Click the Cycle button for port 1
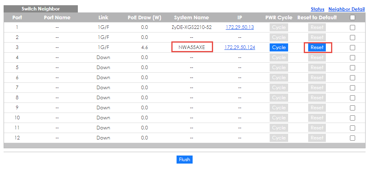 (x=278, y=27)
